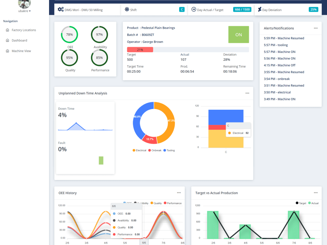
Task: Click the 97% Availability gauge
Action: (x=99, y=35)
